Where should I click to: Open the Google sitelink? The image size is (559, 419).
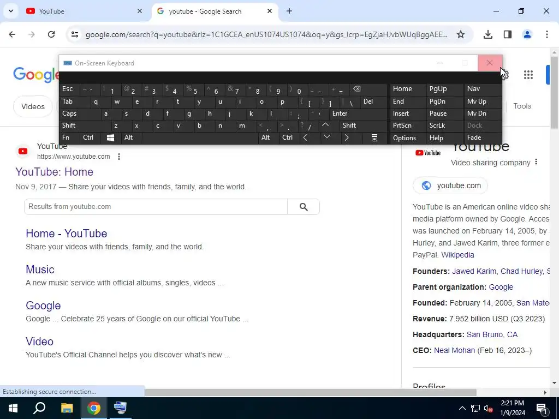pos(43,306)
